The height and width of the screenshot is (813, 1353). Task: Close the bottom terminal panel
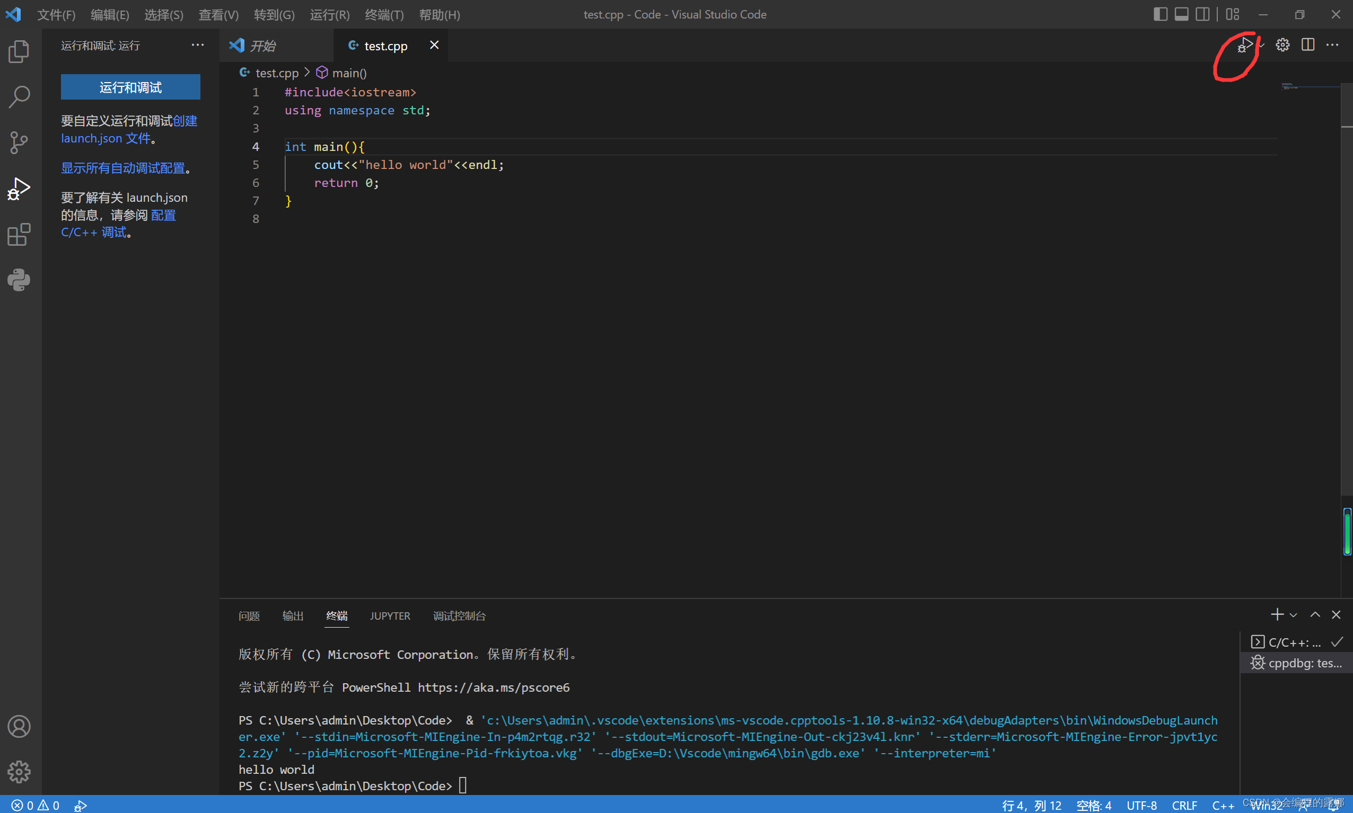click(1336, 615)
